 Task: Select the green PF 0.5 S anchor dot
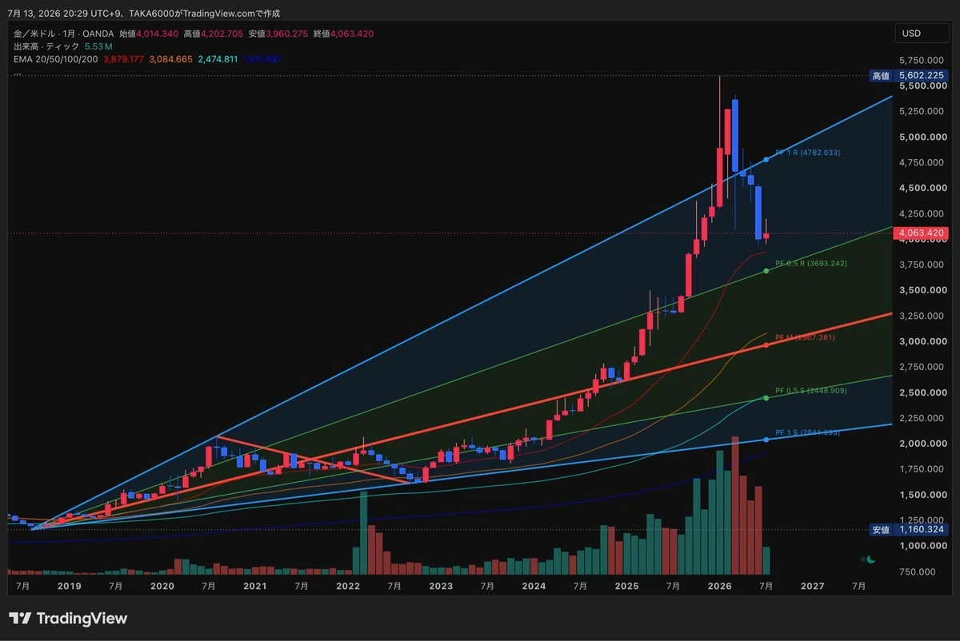[x=766, y=398]
